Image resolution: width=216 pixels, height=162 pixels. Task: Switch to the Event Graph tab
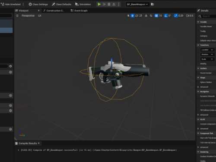pyautogui.click(x=79, y=11)
